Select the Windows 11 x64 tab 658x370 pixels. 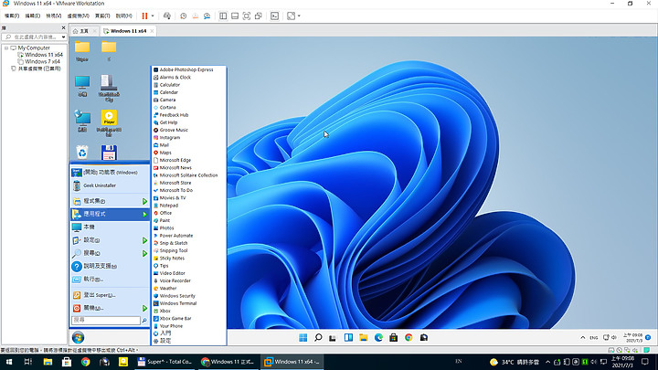pos(128,31)
